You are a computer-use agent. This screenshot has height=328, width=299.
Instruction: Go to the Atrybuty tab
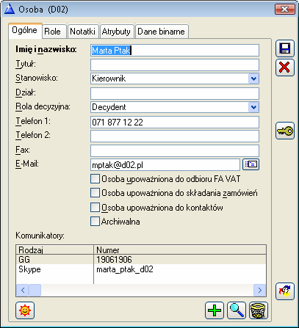[x=117, y=32]
